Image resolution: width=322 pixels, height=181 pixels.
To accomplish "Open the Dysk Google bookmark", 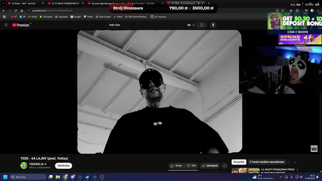I will (x=103, y=17).
